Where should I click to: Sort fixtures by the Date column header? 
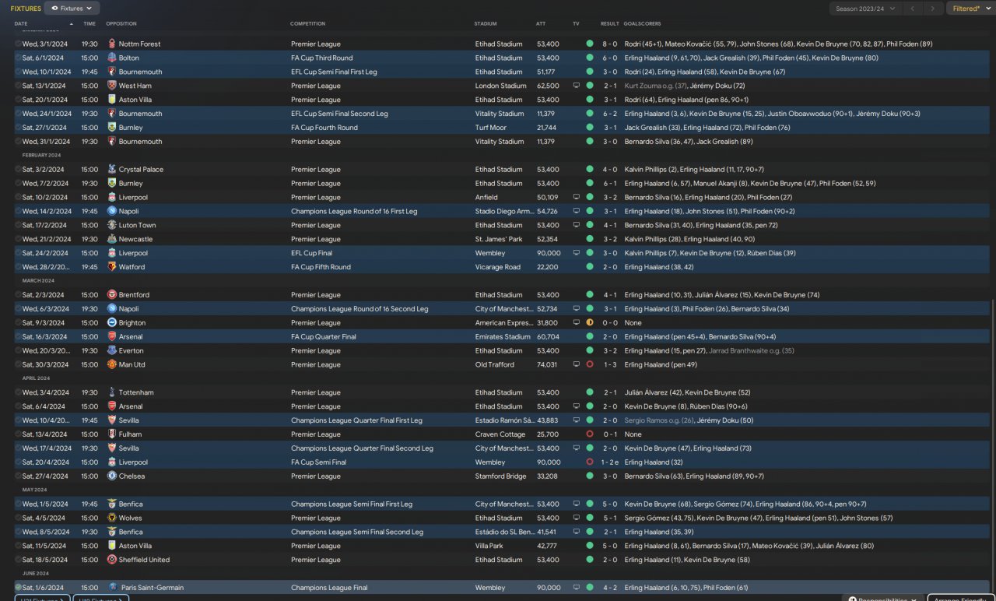click(20, 24)
